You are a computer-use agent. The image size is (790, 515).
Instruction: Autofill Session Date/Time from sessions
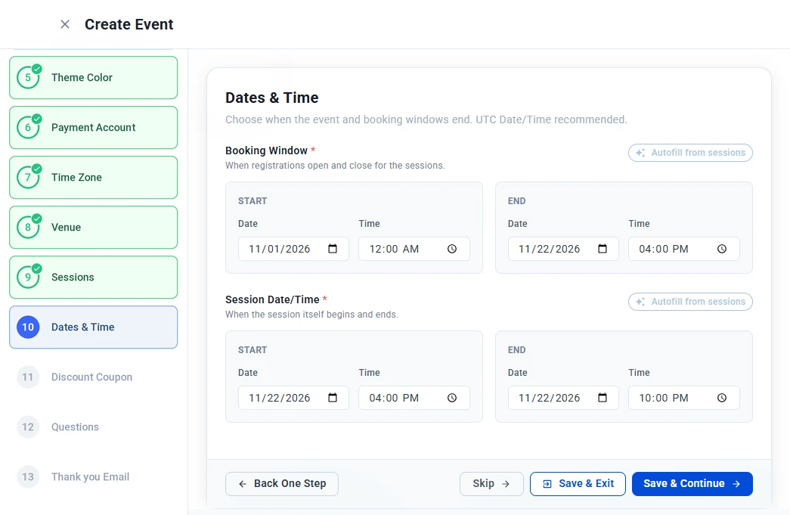point(690,302)
